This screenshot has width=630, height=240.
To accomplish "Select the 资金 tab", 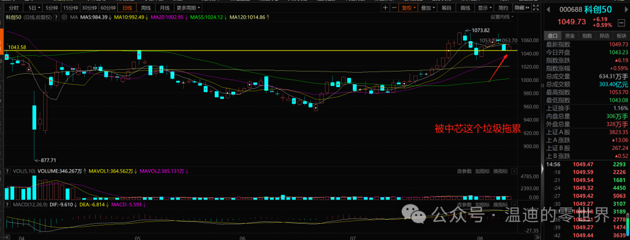I will (x=570, y=36).
